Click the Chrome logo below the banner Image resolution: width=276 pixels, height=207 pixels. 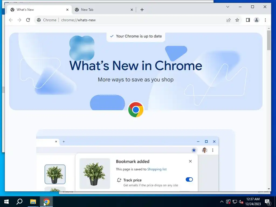click(136, 110)
